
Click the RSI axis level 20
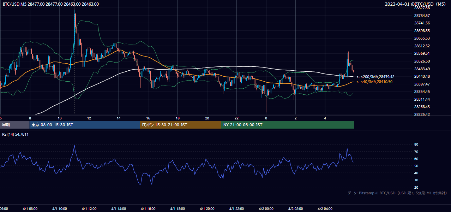[x=416, y=187]
